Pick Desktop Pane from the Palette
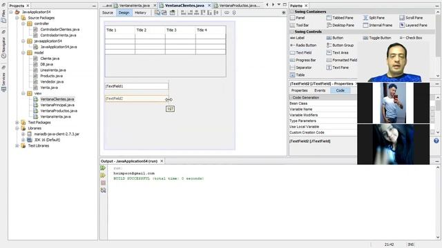The height and width of the screenshot is (248, 442). (340, 25)
